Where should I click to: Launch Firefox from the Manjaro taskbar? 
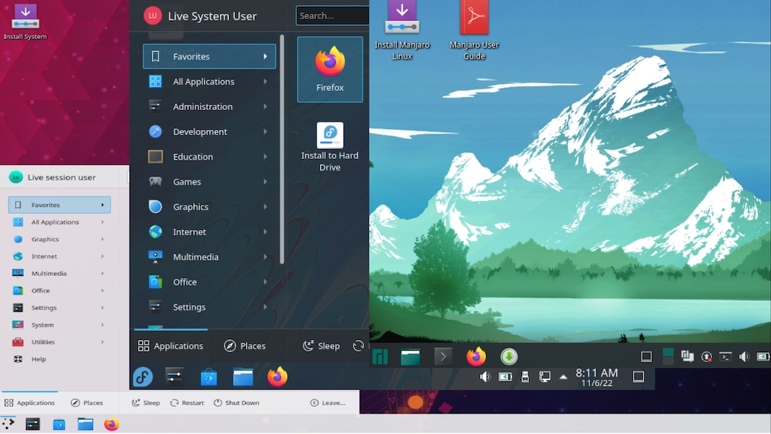[476, 356]
